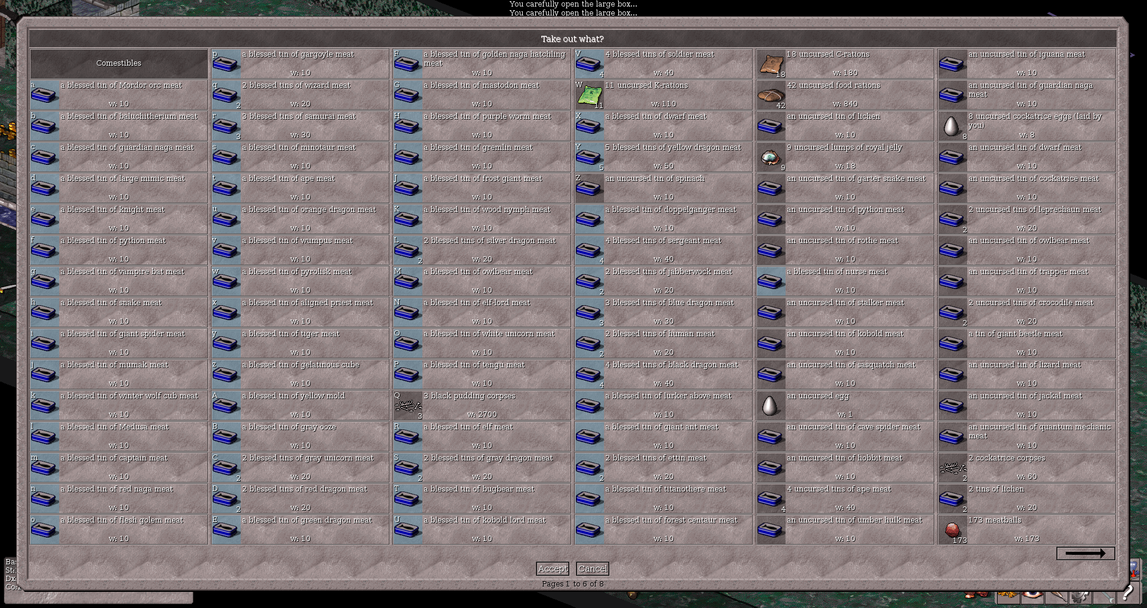The height and width of the screenshot is (608, 1147).
Task: Select 'an uncursed tin of jackal meat'
Action: (1027, 406)
